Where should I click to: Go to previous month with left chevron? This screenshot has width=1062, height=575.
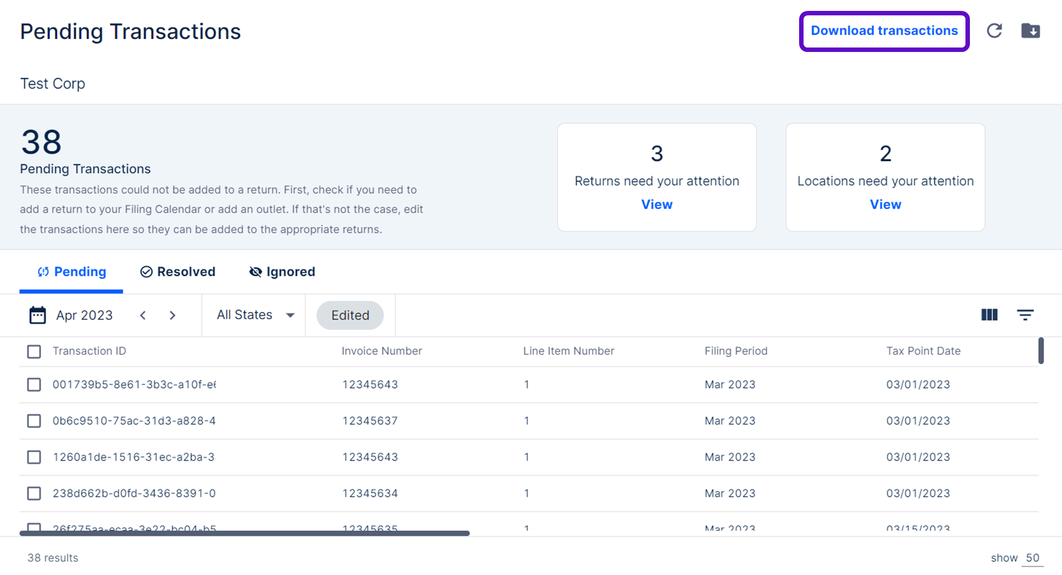(143, 315)
